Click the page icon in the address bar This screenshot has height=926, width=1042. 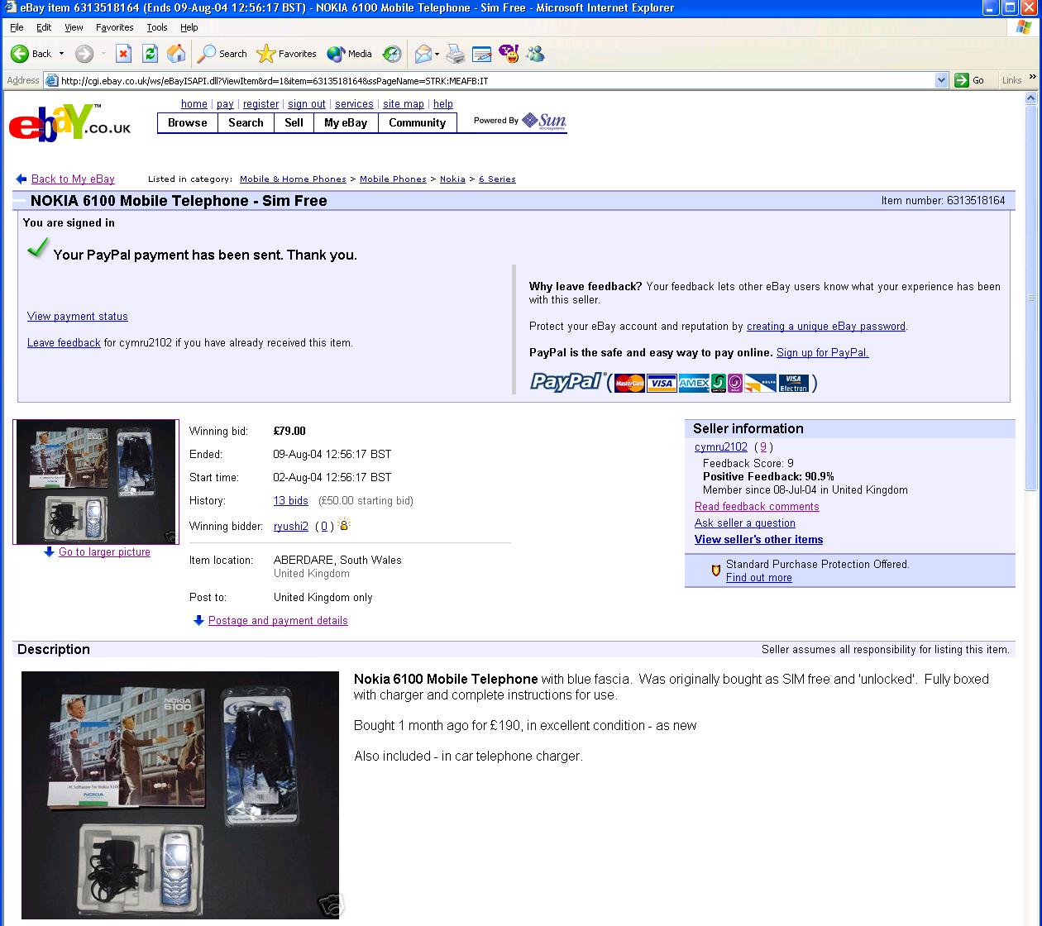click(51, 80)
